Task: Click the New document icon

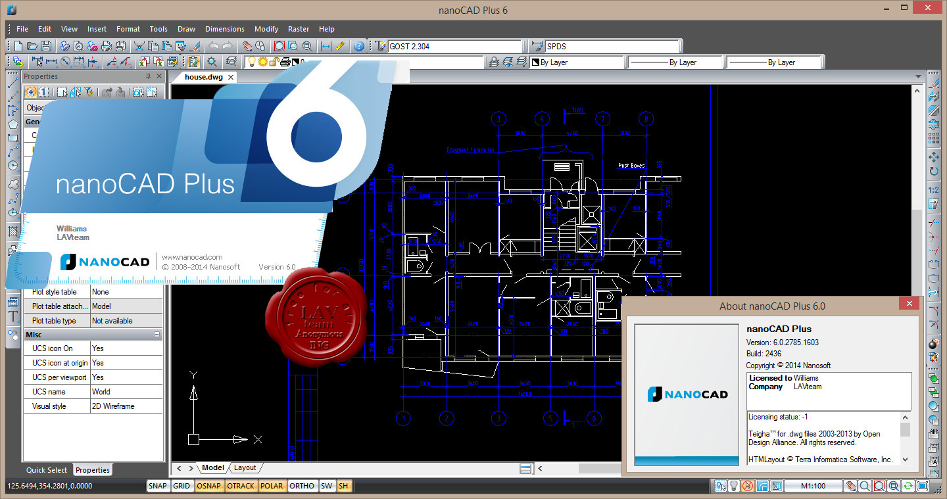Action: tap(18, 46)
